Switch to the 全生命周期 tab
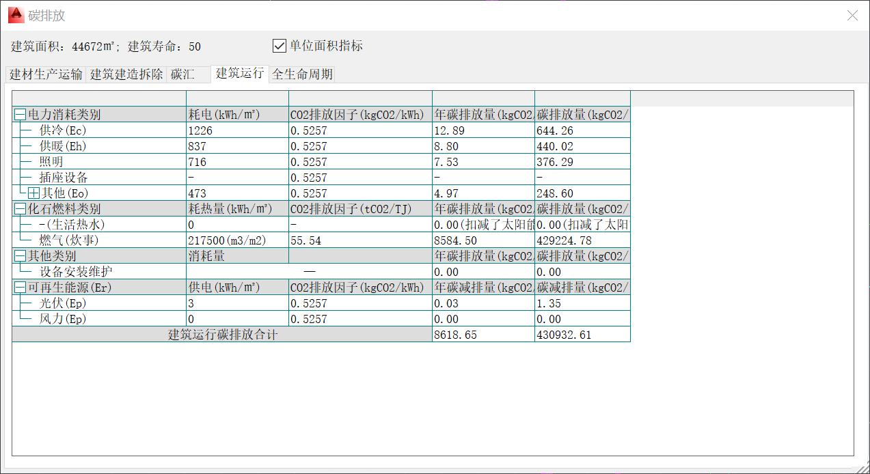 point(302,74)
